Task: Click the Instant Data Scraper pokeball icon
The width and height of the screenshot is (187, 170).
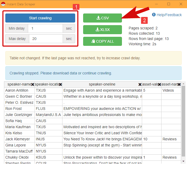Action: pyautogui.click(x=3, y=4)
